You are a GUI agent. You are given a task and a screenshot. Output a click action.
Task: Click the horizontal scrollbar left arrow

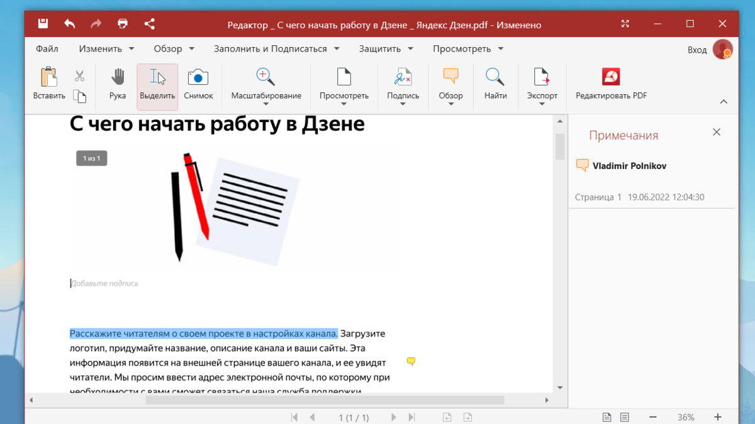(x=31, y=400)
